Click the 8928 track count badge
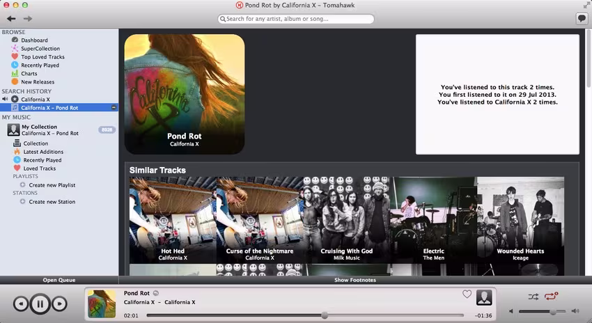This screenshot has height=323, width=592. click(107, 129)
